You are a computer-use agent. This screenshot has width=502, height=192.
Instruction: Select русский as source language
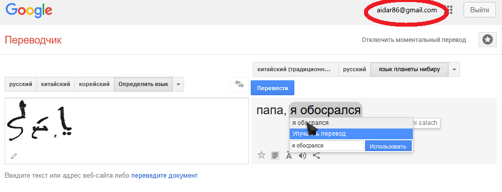[21, 84]
